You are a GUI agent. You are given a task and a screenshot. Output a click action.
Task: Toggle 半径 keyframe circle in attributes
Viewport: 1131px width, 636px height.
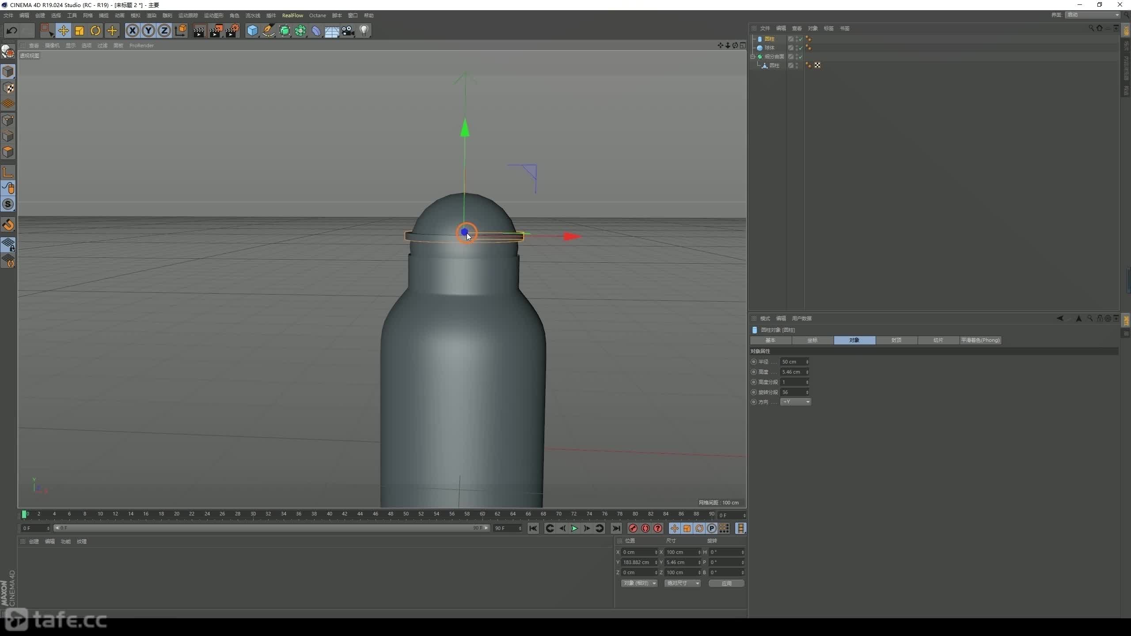[754, 362]
